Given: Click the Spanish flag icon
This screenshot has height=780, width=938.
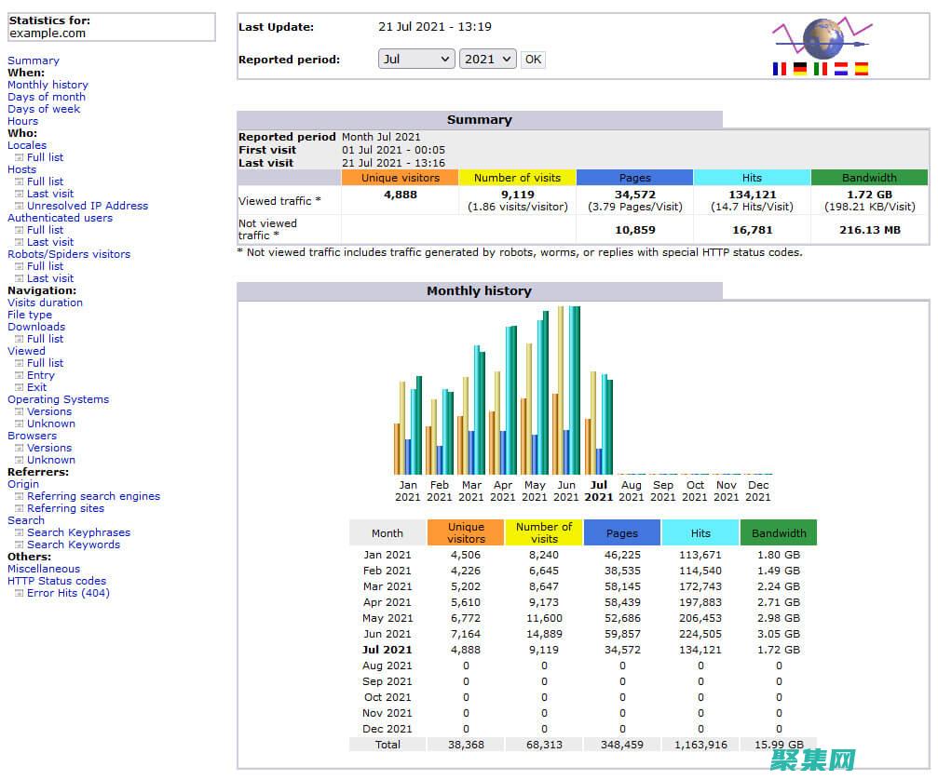Looking at the screenshot, I should pyautogui.click(x=861, y=69).
